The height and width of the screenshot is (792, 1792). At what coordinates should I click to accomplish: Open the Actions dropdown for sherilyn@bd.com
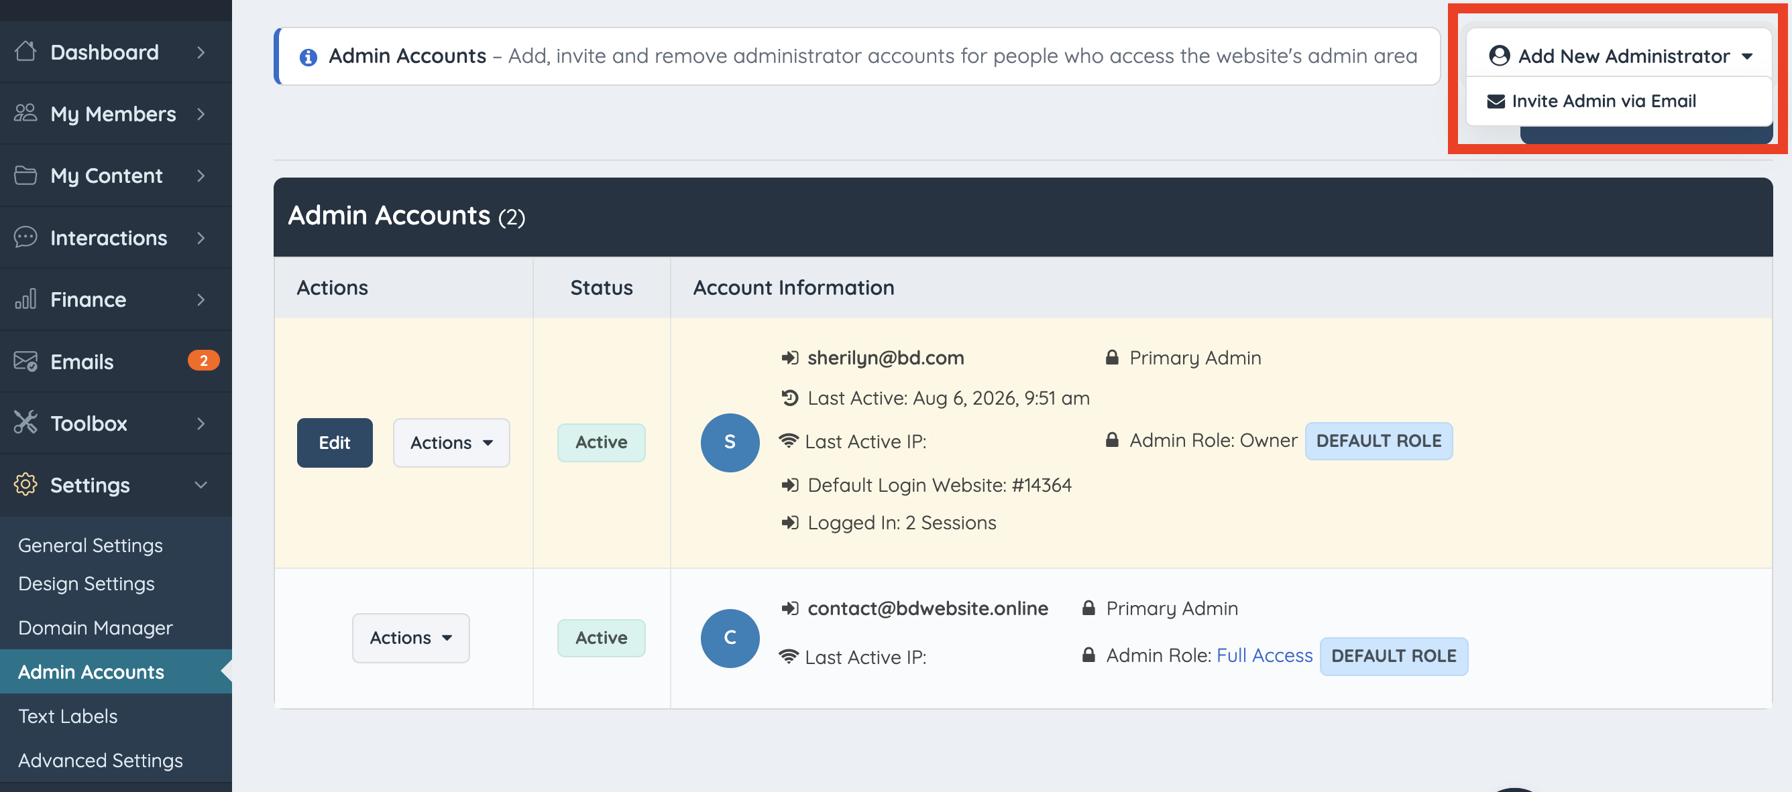(451, 442)
